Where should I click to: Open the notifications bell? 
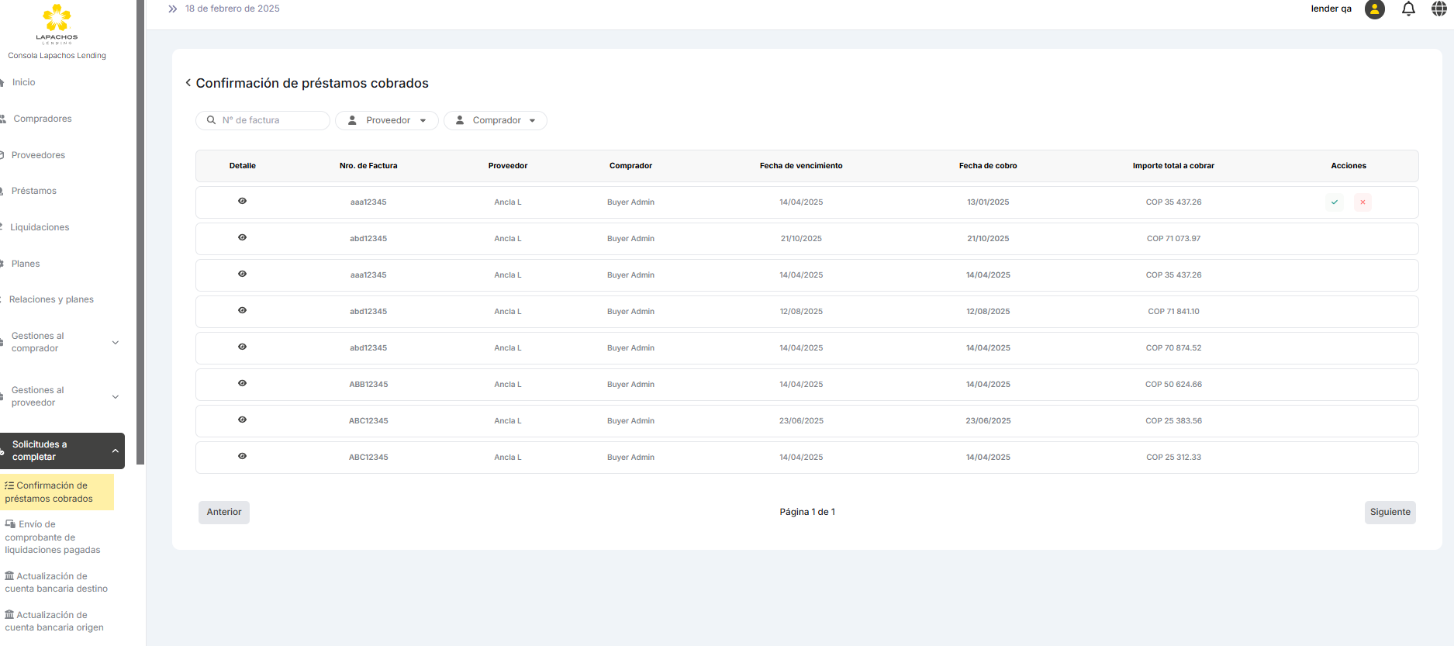(x=1408, y=9)
